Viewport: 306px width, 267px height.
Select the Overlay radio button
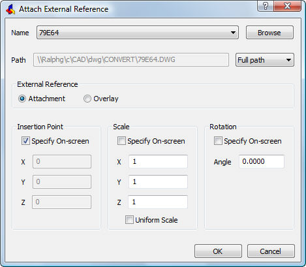[87, 99]
